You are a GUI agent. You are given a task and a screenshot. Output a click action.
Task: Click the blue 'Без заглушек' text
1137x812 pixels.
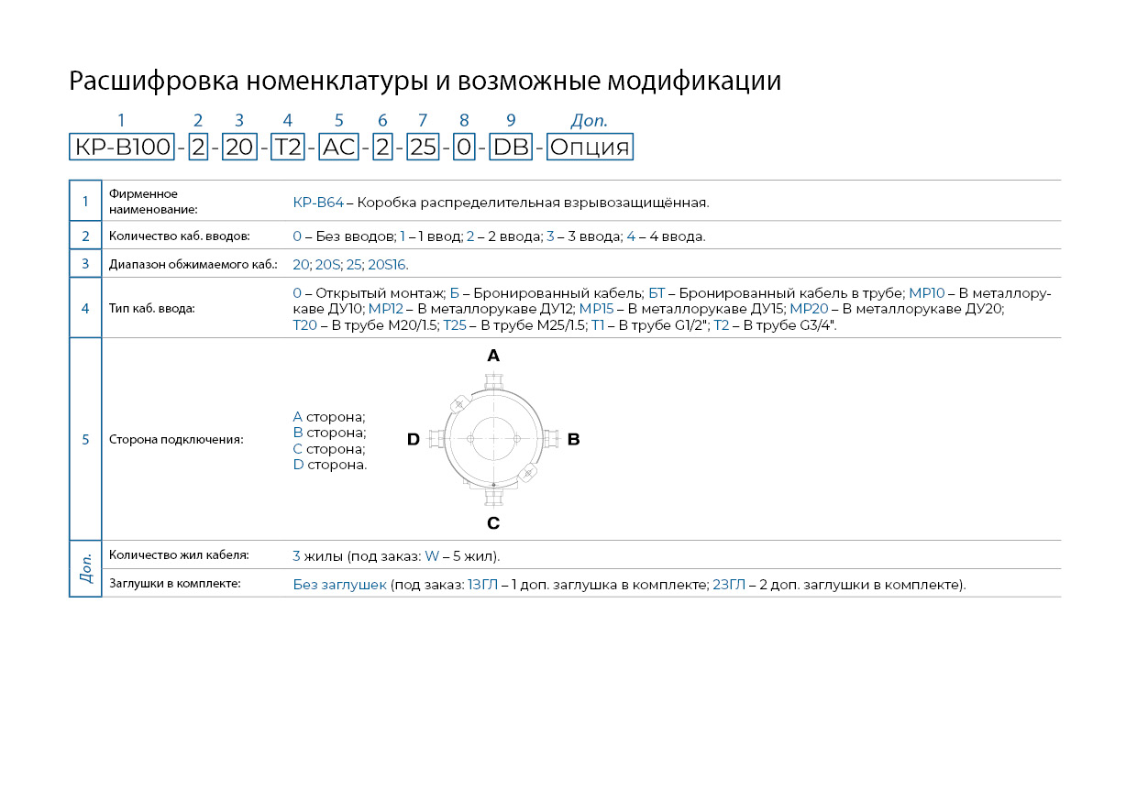click(339, 585)
